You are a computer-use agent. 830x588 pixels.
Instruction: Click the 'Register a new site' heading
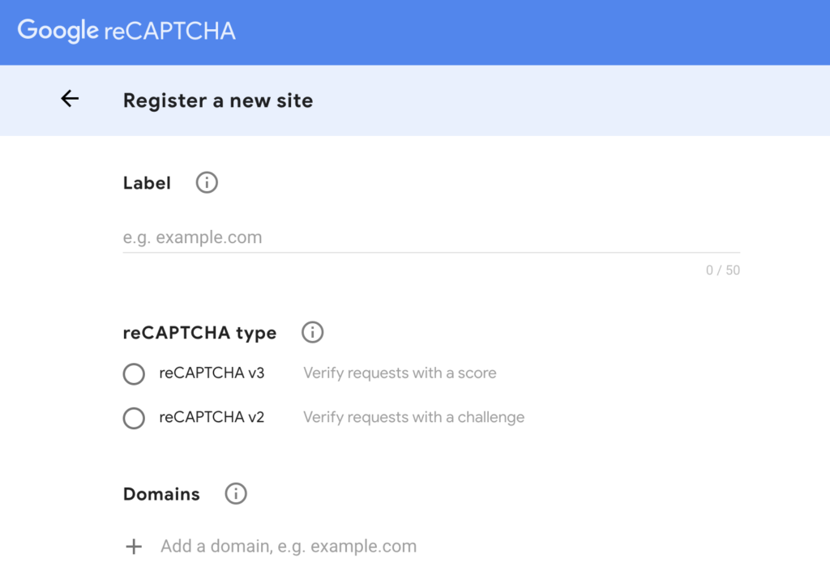[217, 100]
